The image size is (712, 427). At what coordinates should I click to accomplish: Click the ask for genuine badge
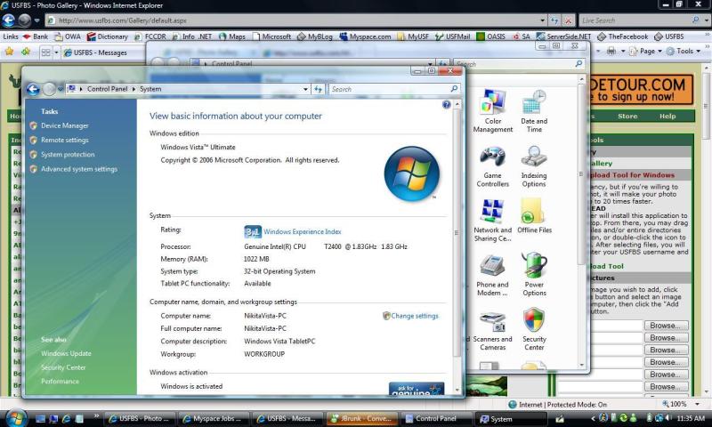click(417, 389)
